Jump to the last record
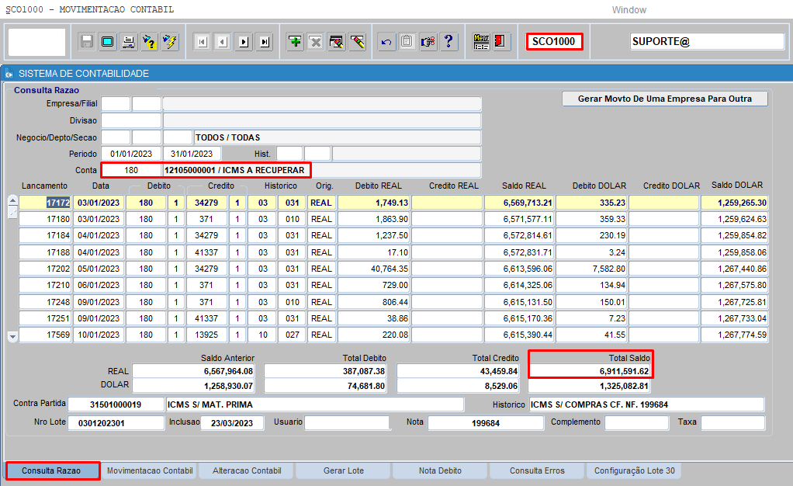 click(x=265, y=41)
